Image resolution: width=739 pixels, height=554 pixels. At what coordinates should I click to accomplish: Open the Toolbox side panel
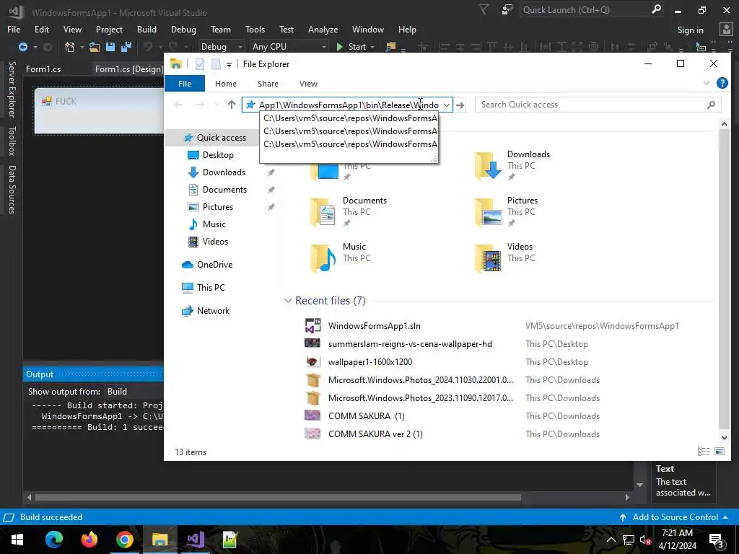[x=12, y=141]
